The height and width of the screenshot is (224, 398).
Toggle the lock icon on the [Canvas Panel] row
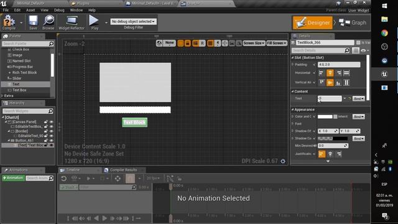46,122
